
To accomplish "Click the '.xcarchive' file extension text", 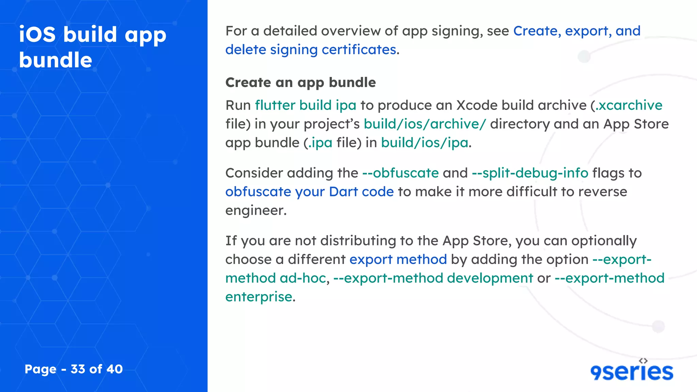I will [x=629, y=105].
